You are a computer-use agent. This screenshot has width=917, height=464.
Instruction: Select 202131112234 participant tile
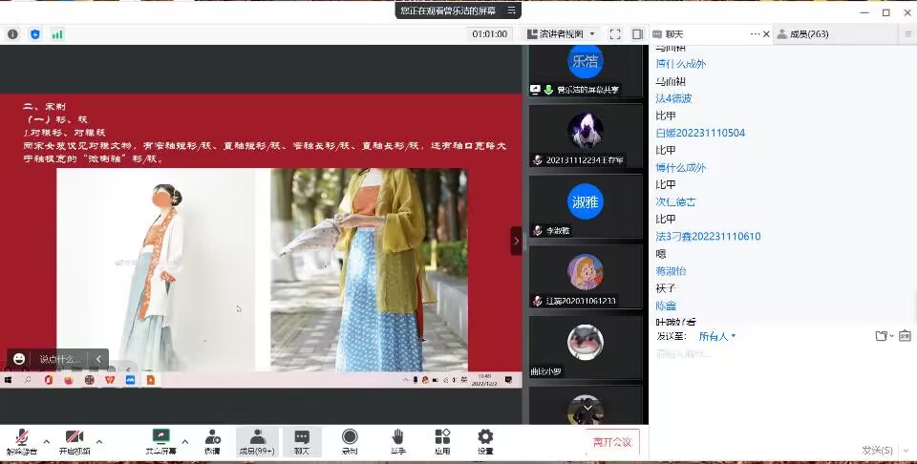[x=586, y=136]
